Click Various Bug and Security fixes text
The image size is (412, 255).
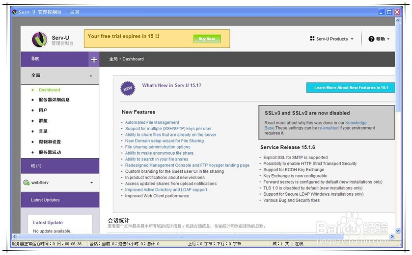(291, 200)
